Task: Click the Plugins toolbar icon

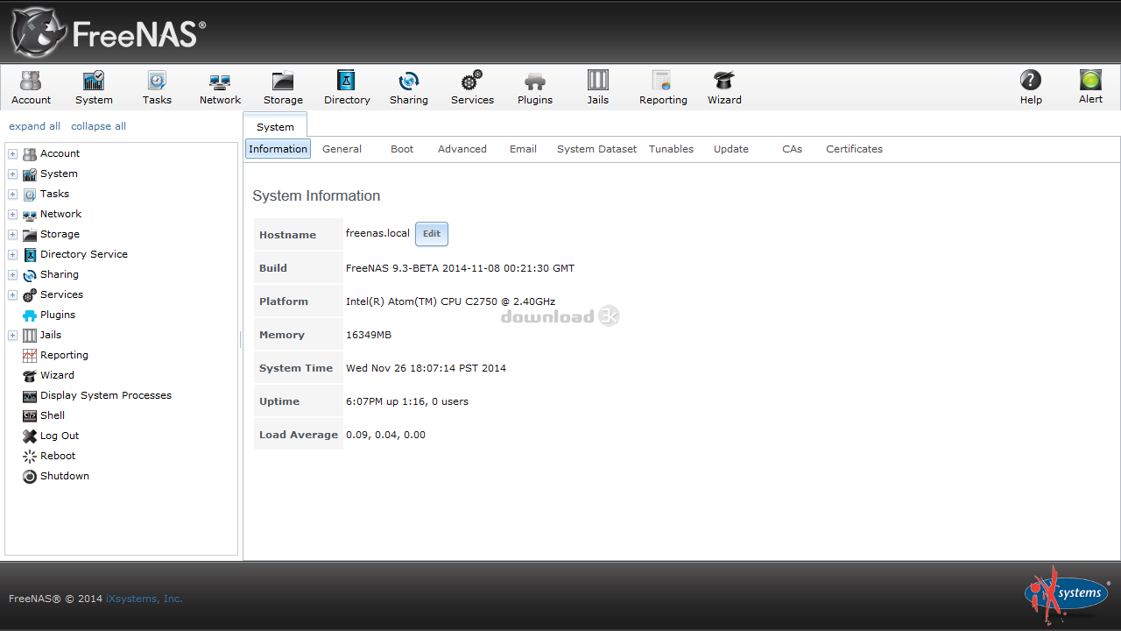Action: [534, 88]
